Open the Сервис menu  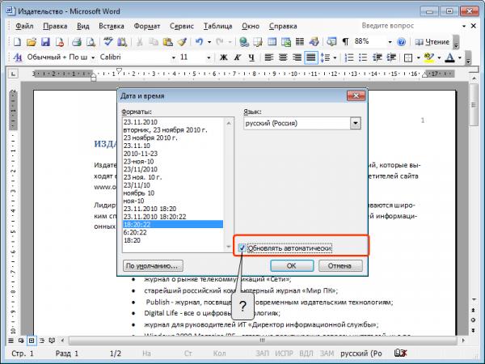point(182,26)
